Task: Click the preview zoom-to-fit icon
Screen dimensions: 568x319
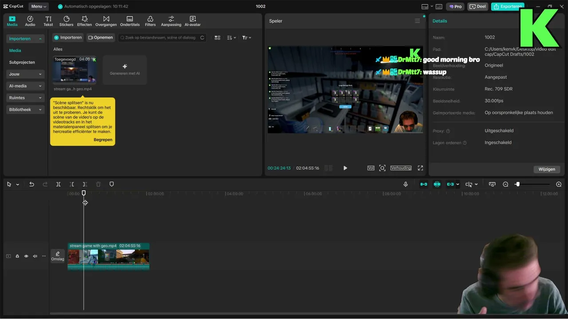Action: pyautogui.click(x=382, y=168)
